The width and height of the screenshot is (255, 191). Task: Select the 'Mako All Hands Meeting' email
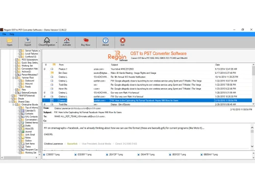coord(147,73)
